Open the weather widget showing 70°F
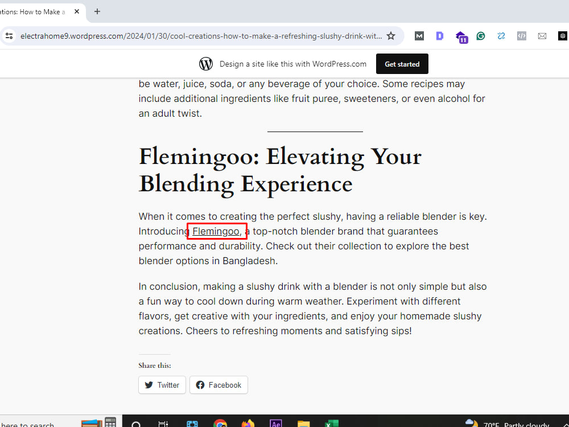Image resolution: width=569 pixels, height=427 pixels. (x=507, y=424)
